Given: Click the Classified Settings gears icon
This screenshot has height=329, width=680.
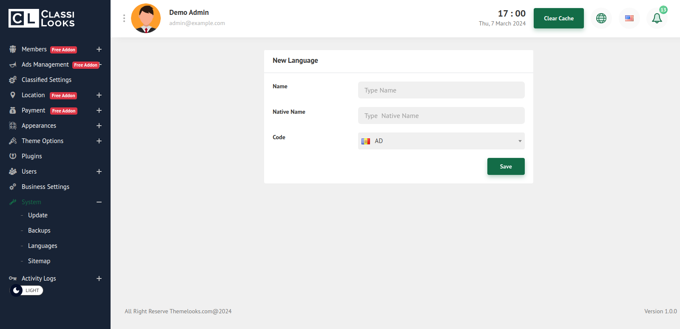Looking at the screenshot, I should pyautogui.click(x=13, y=80).
